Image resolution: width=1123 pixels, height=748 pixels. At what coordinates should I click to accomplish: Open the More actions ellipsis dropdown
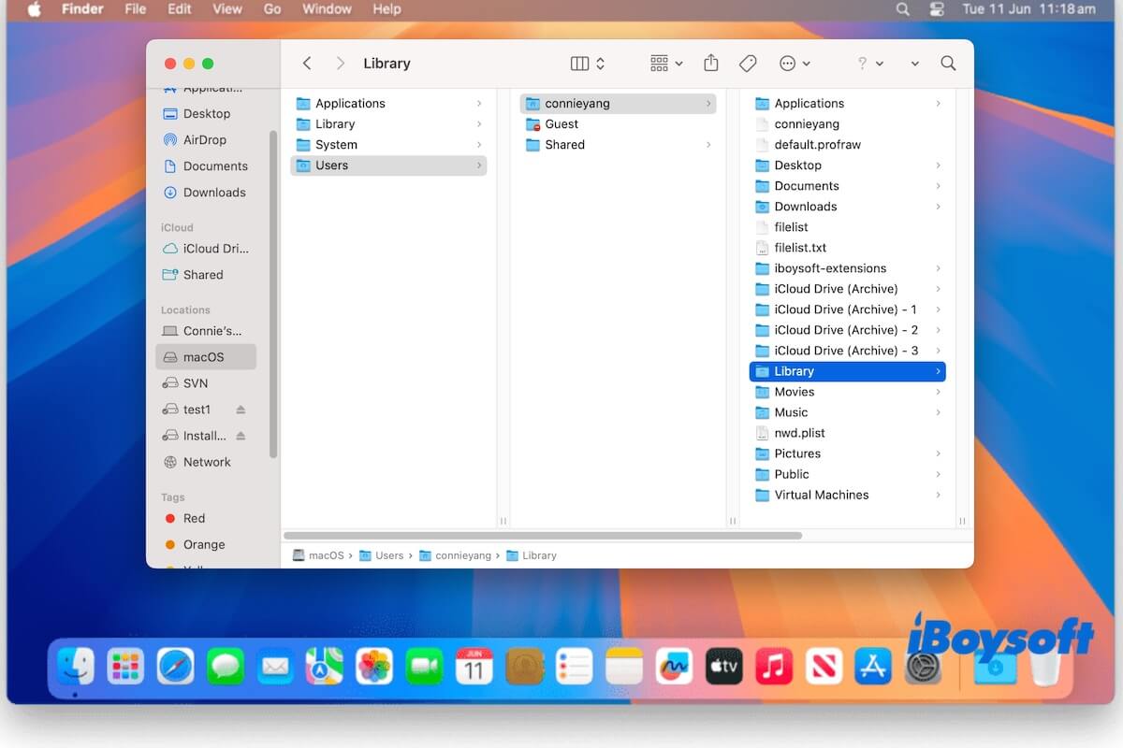(795, 64)
